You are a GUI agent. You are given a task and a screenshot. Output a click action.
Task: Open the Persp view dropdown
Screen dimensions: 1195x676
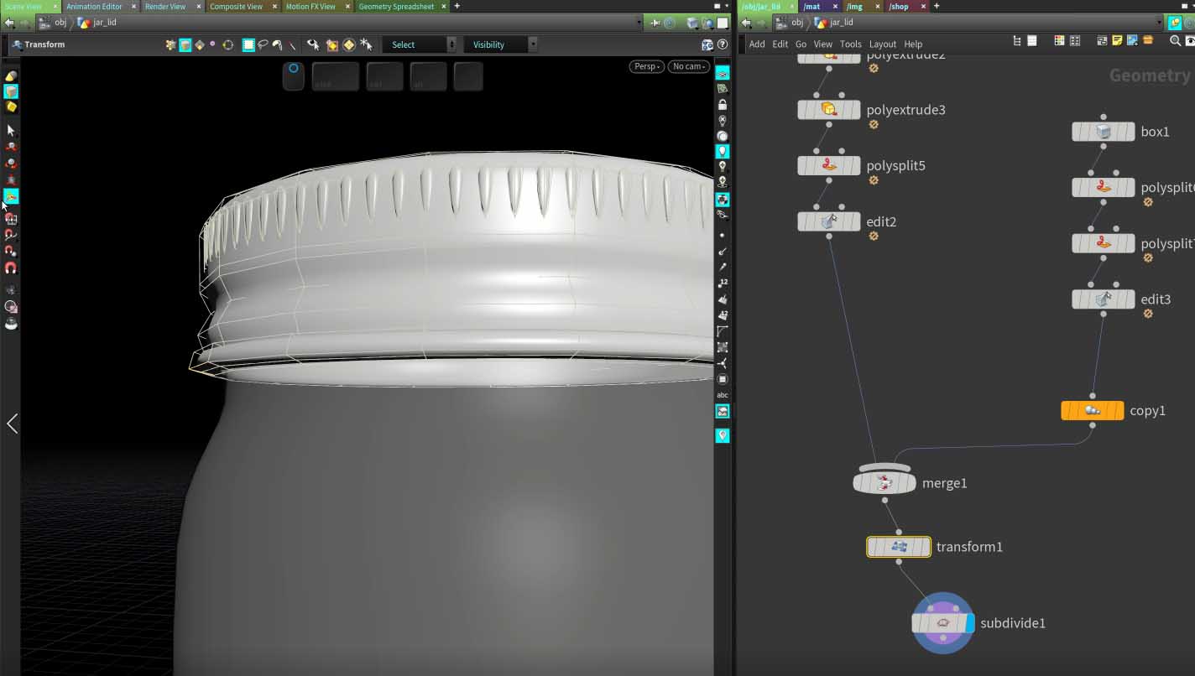pos(646,66)
